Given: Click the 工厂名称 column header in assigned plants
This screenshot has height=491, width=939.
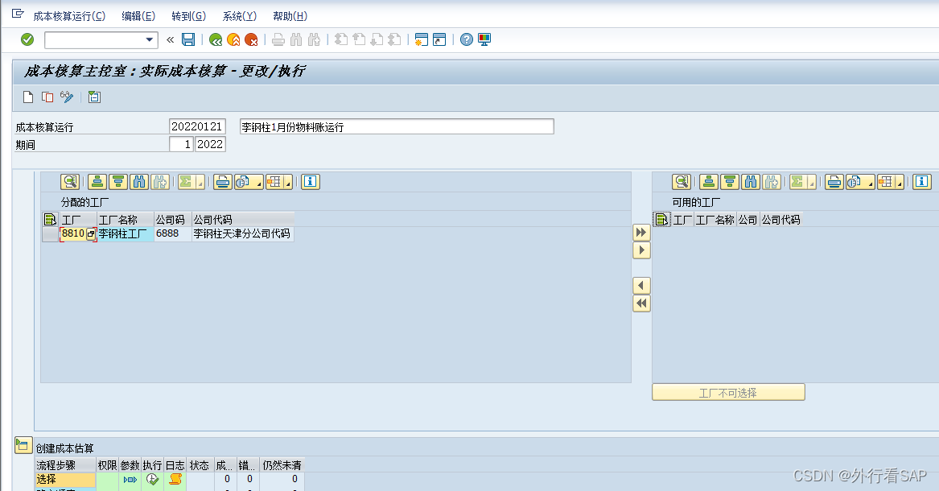Looking at the screenshot, I should [x=125, y=220].
